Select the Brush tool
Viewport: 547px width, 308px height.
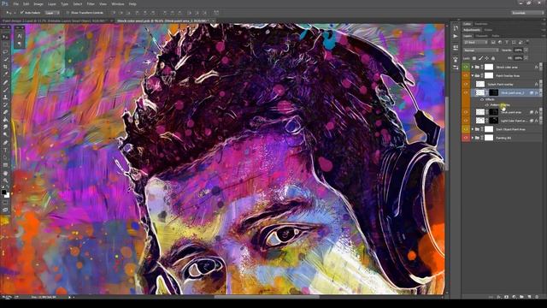(5, 89)
